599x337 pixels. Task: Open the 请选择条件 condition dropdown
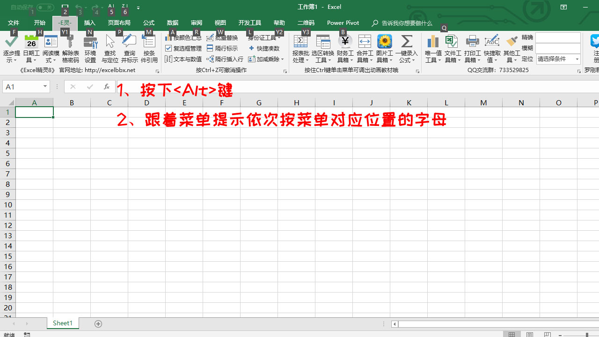point(558,59)
